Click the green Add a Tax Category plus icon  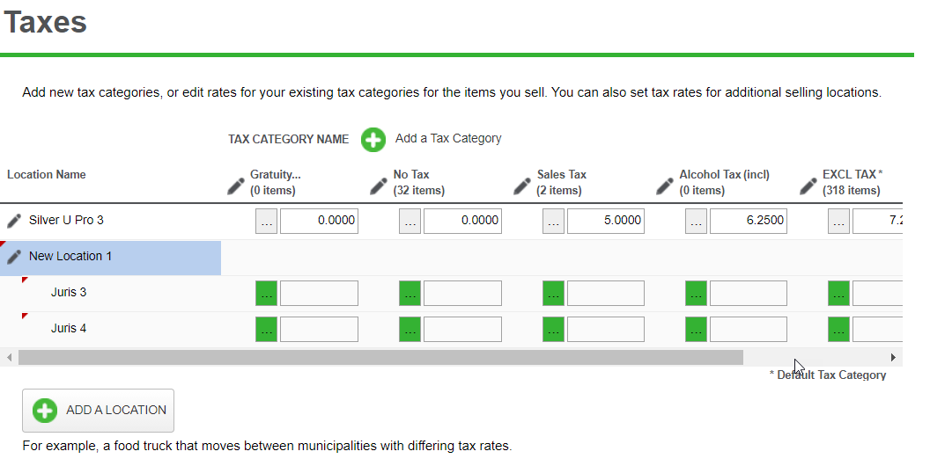coord(373,140)
